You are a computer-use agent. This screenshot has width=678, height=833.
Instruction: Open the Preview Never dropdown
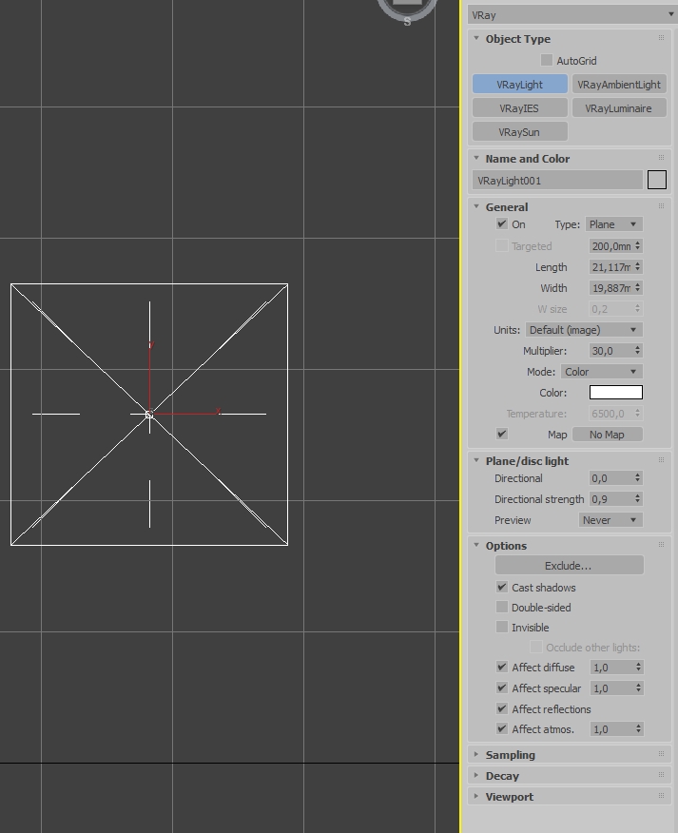[x=610, y=520]
